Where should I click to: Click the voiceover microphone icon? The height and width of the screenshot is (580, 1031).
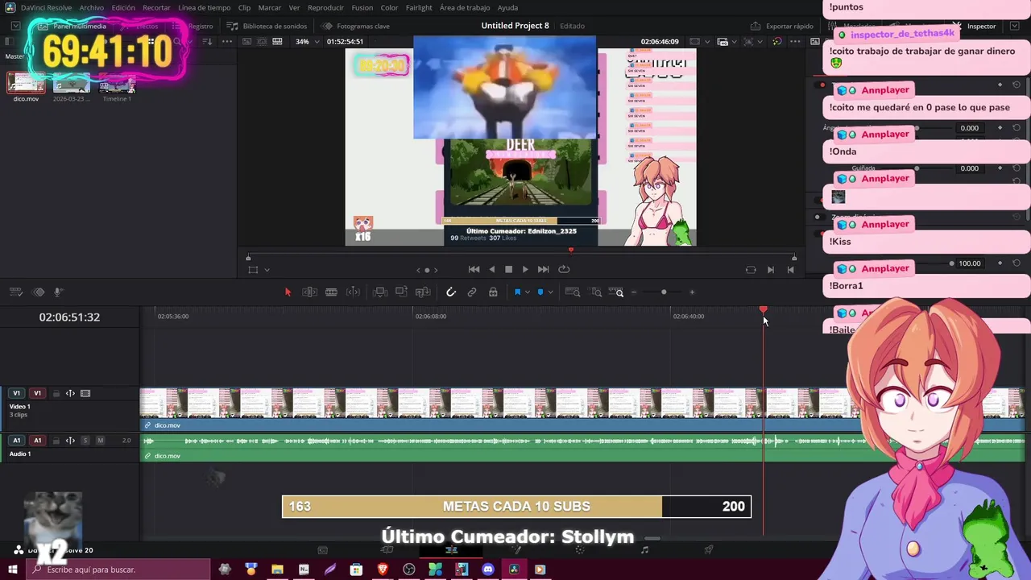pos(58,292)
